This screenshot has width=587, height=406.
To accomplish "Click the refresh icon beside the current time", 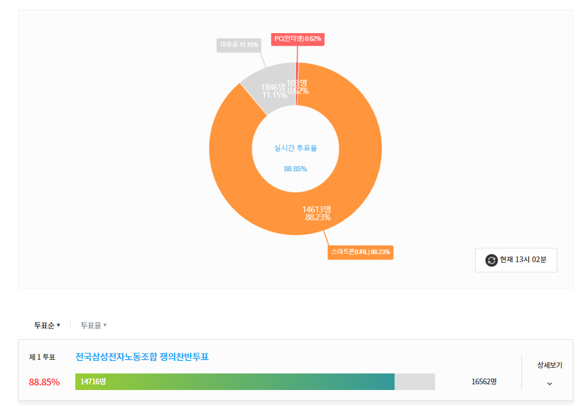I will coord(492,260).
